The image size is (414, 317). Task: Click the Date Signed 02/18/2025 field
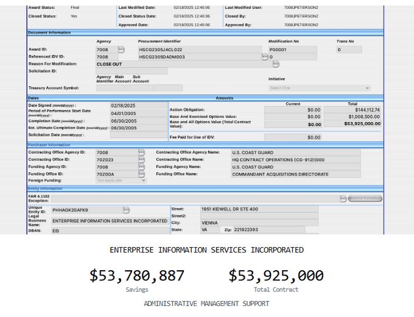tap(139, 106)
